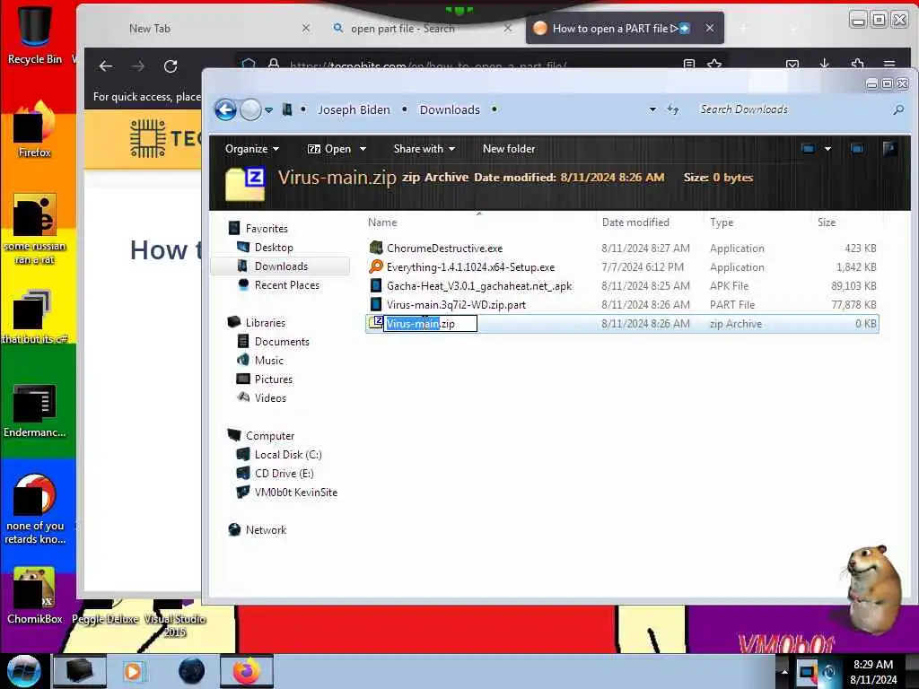Viewport: 919px width, 689px height.
Task: Click New folder in the toolbar
Action: (509, 149)
